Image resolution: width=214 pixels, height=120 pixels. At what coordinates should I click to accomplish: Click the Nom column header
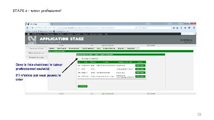86,62
